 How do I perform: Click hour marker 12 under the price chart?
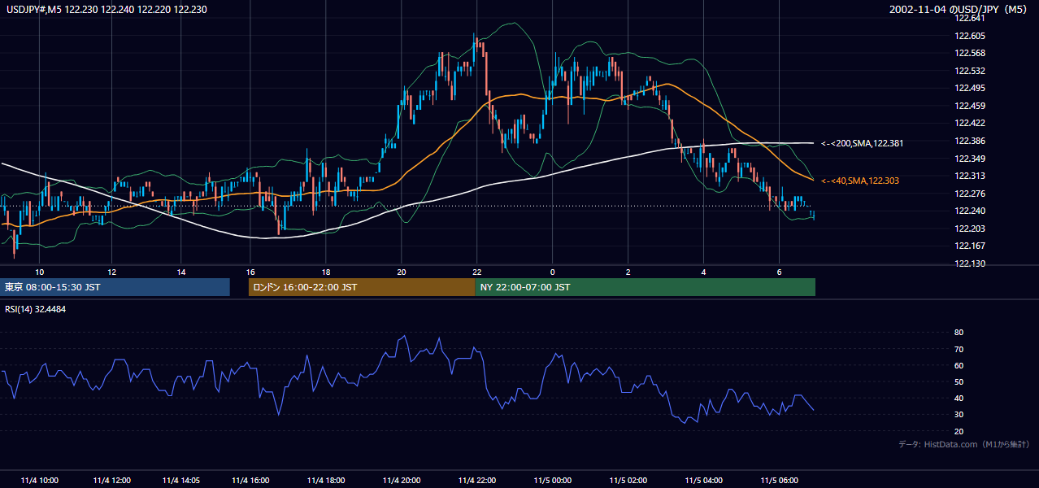pos(111,272)
